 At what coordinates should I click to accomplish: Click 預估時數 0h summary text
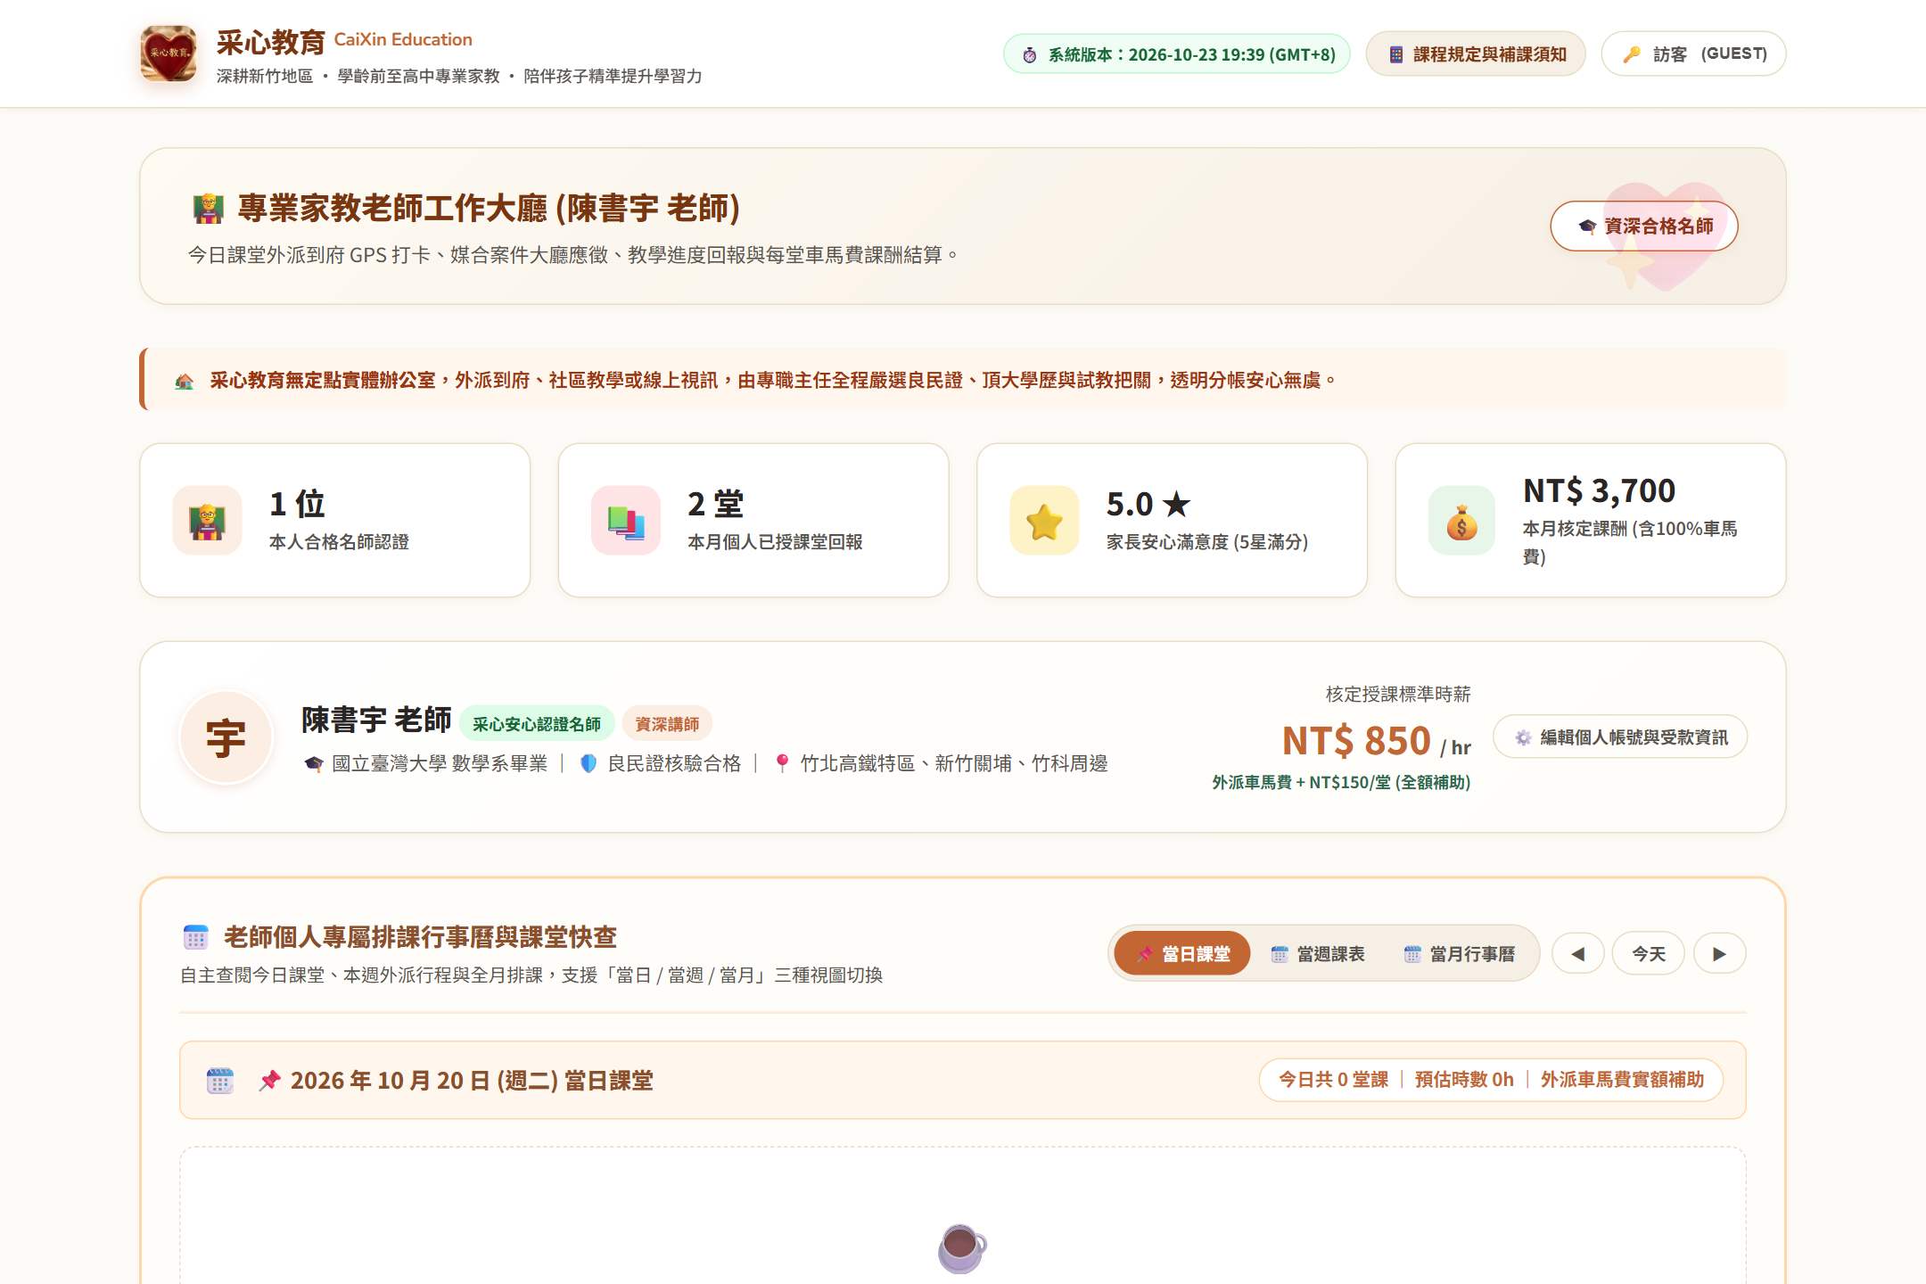pyautogui.click(x=1464, y=1080)
